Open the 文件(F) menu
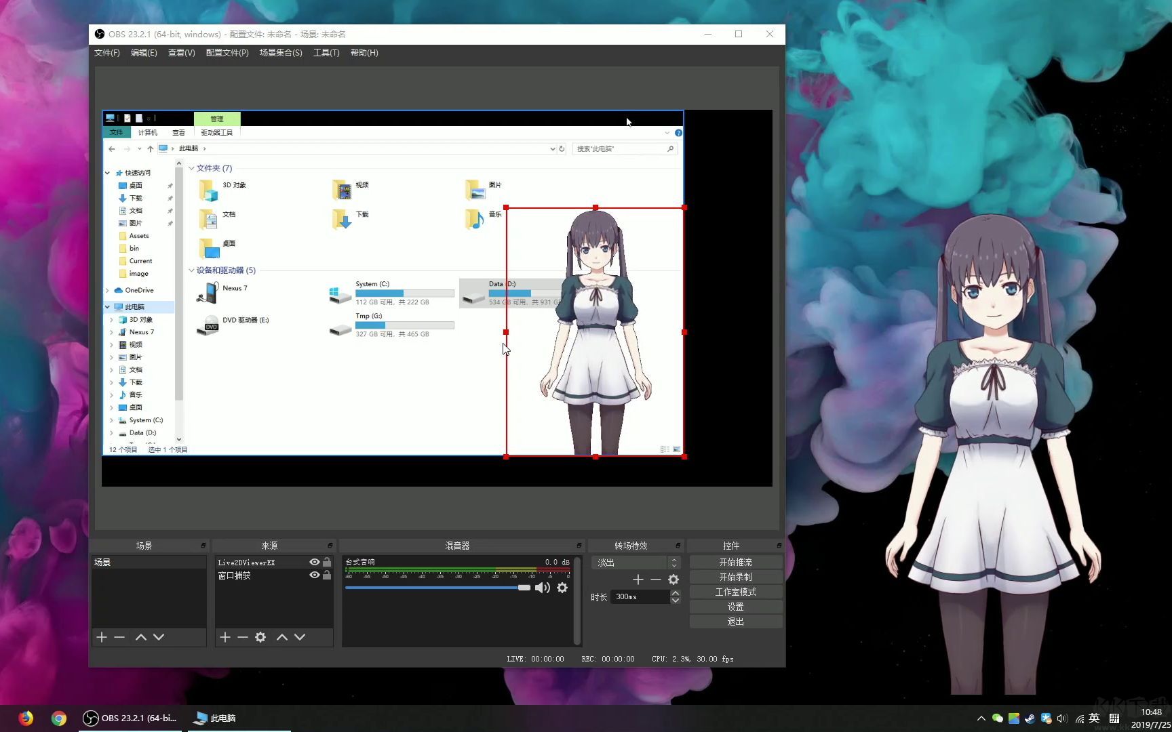Viewport: 1172px width, 732px height. (x=106, y=53)
